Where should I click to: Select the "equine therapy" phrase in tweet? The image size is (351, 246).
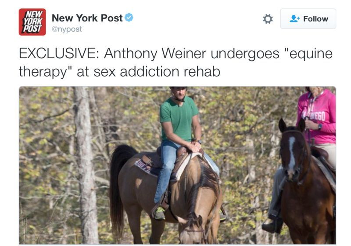click(175, 63)
